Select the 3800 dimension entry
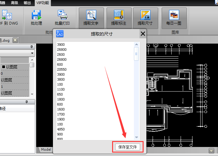 [61, 79]
